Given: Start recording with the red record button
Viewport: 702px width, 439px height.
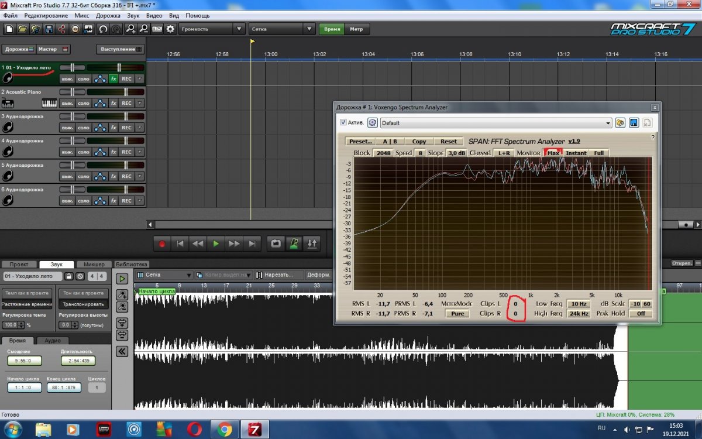Looking at the screenshot, I should 162,243.
